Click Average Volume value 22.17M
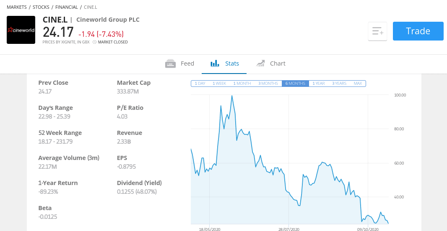This screenshot has height=231, width=447. point(48,167)
